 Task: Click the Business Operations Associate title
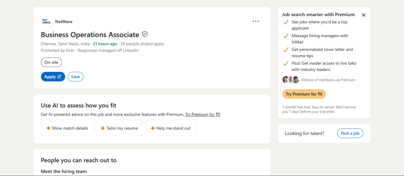(90, 35)
